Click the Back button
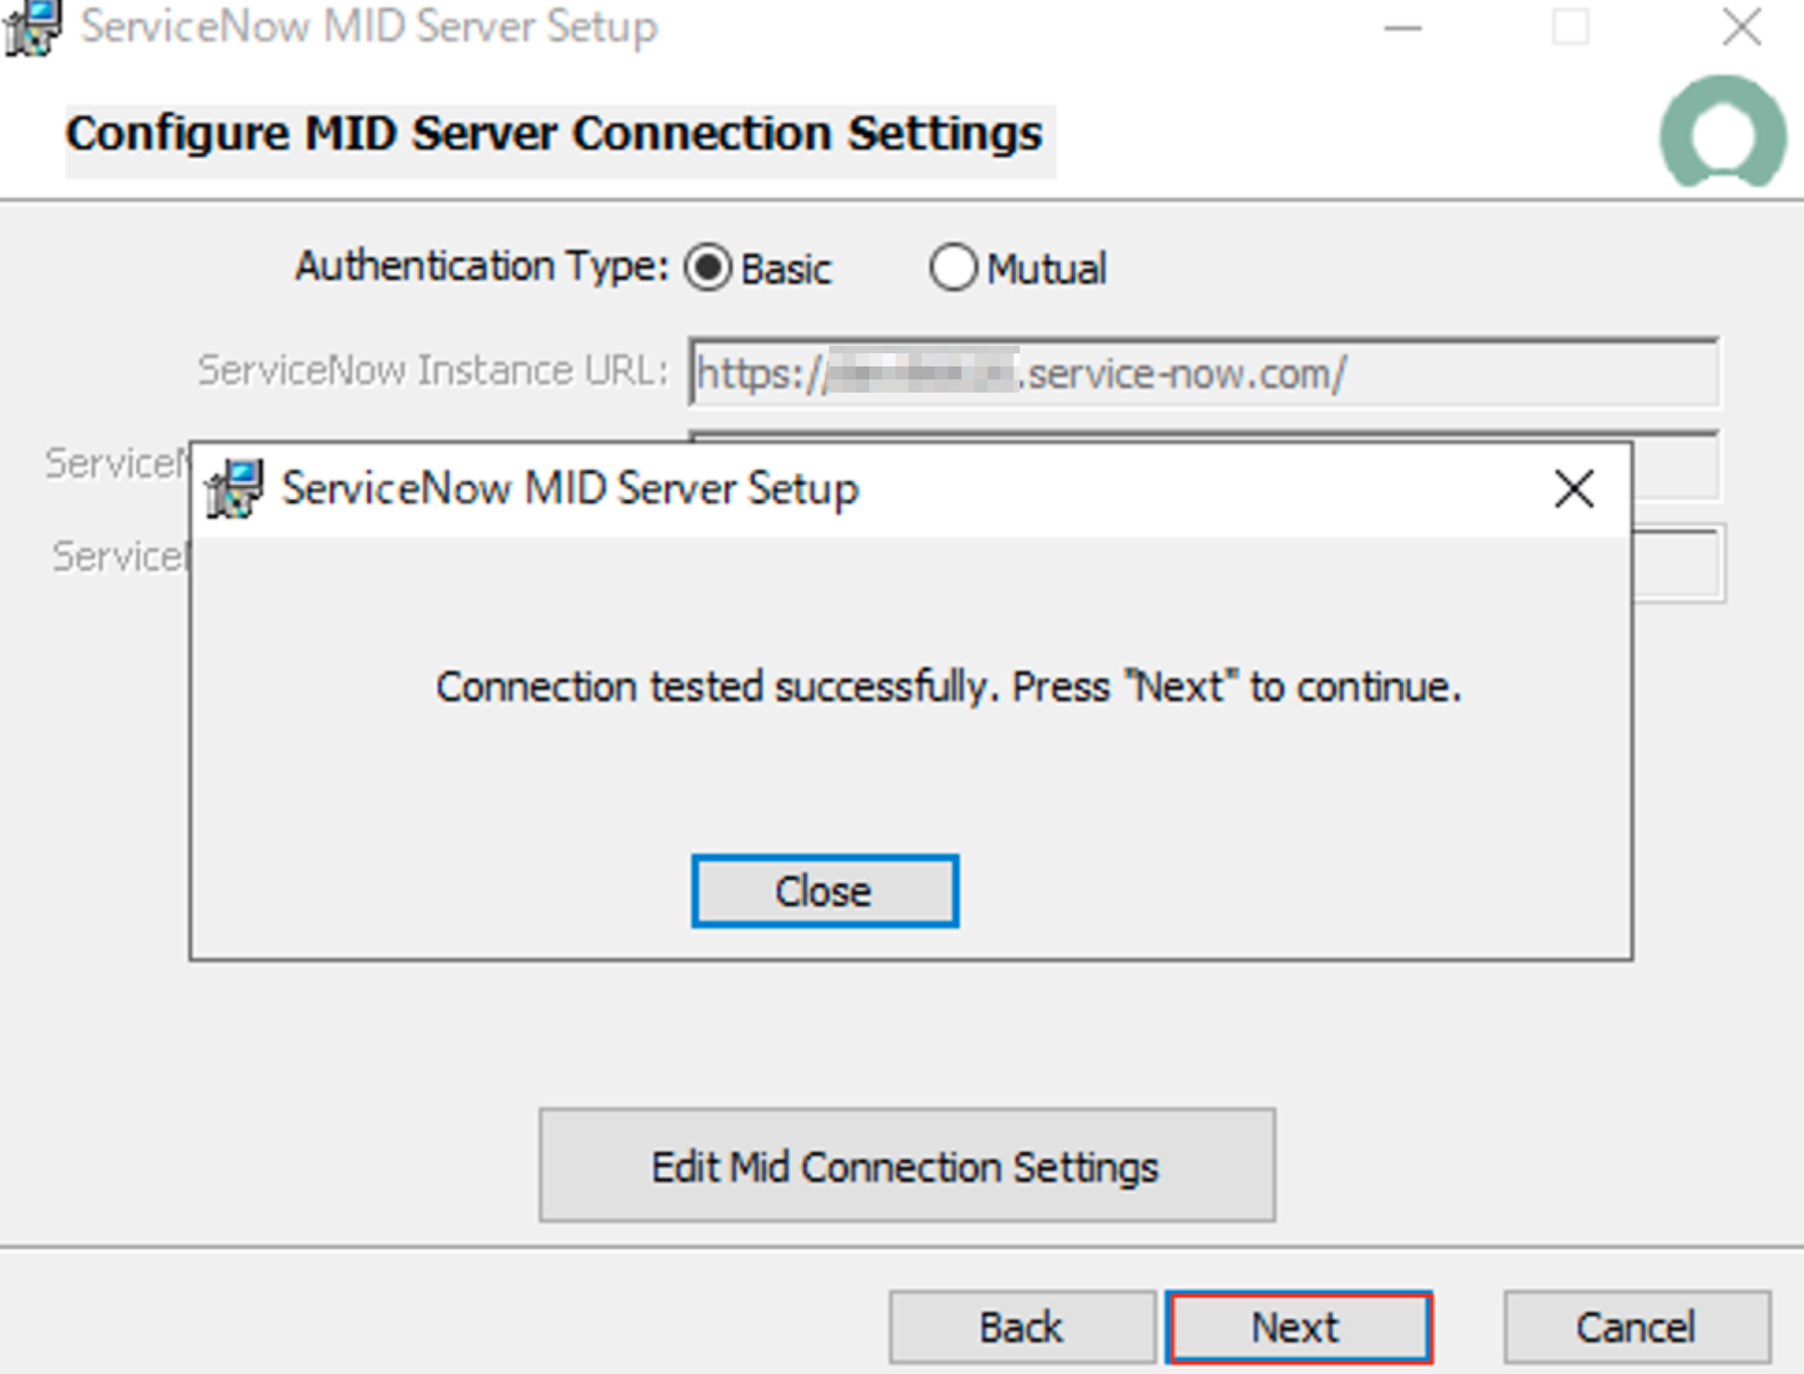This screenshot has height=1374, width=1804. coord(1021,1325)
